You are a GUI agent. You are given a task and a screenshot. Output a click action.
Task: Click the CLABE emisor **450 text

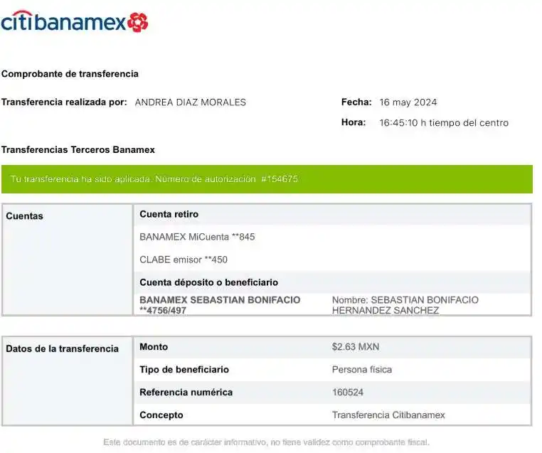click(x=184, y=260)
